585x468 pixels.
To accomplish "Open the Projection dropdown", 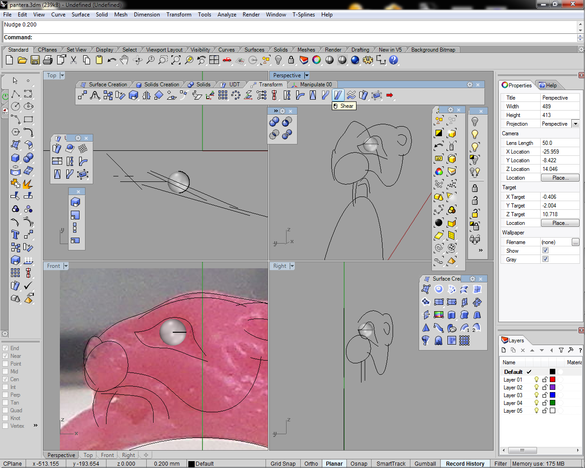I will pos(575,124).
